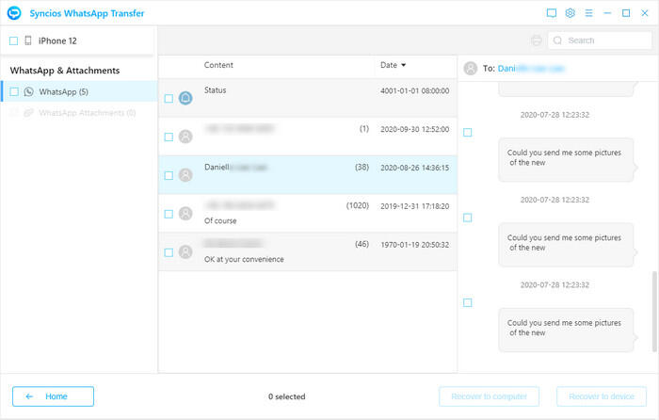Click the print icon beside search
This screenshot has height=420, width=659.
pyautogui.click(x=536, y=40)
